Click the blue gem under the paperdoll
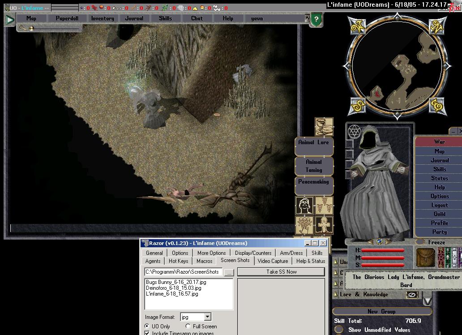The image size is (462, 335). 379,241
